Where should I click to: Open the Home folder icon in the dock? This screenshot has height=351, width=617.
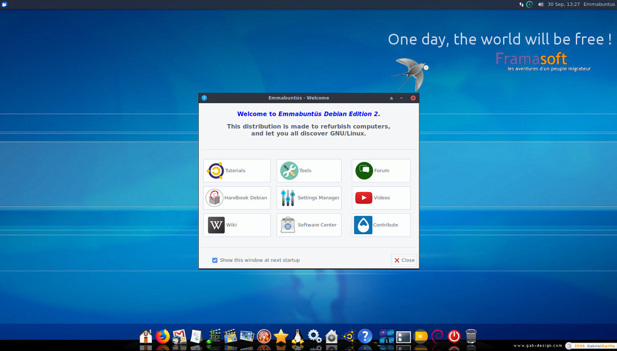pyautogui.click(x=146, y=337)
